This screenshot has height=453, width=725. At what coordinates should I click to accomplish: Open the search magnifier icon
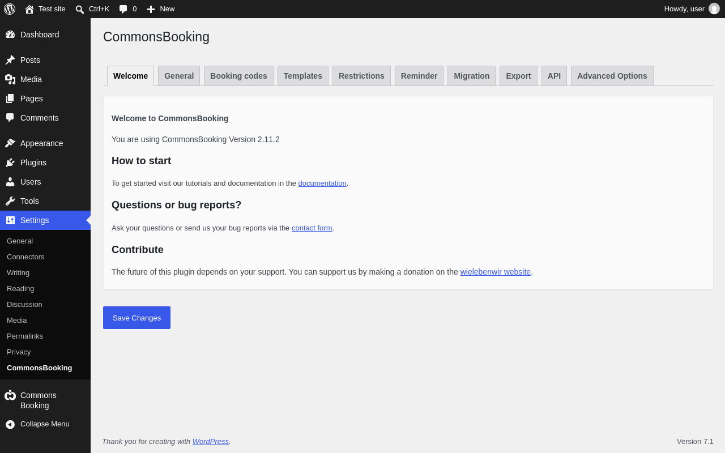point(80,9)
